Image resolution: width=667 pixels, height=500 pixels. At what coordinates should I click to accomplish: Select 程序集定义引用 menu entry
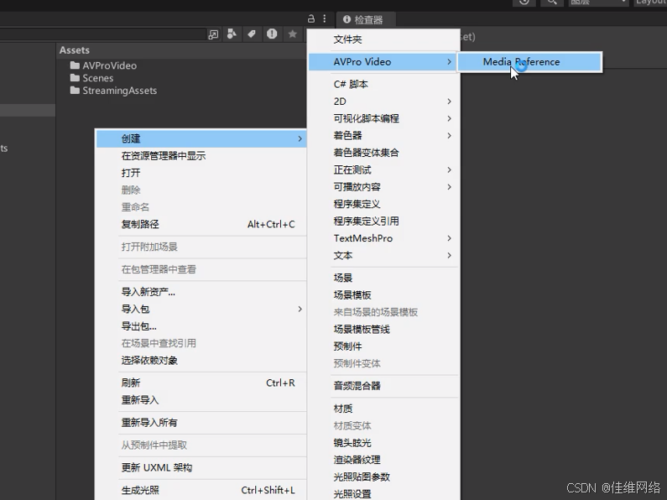(x=383, y=221)
